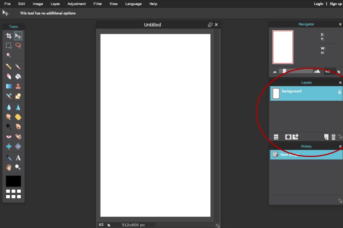Select the Type text tool

click(x=18, y=158)
